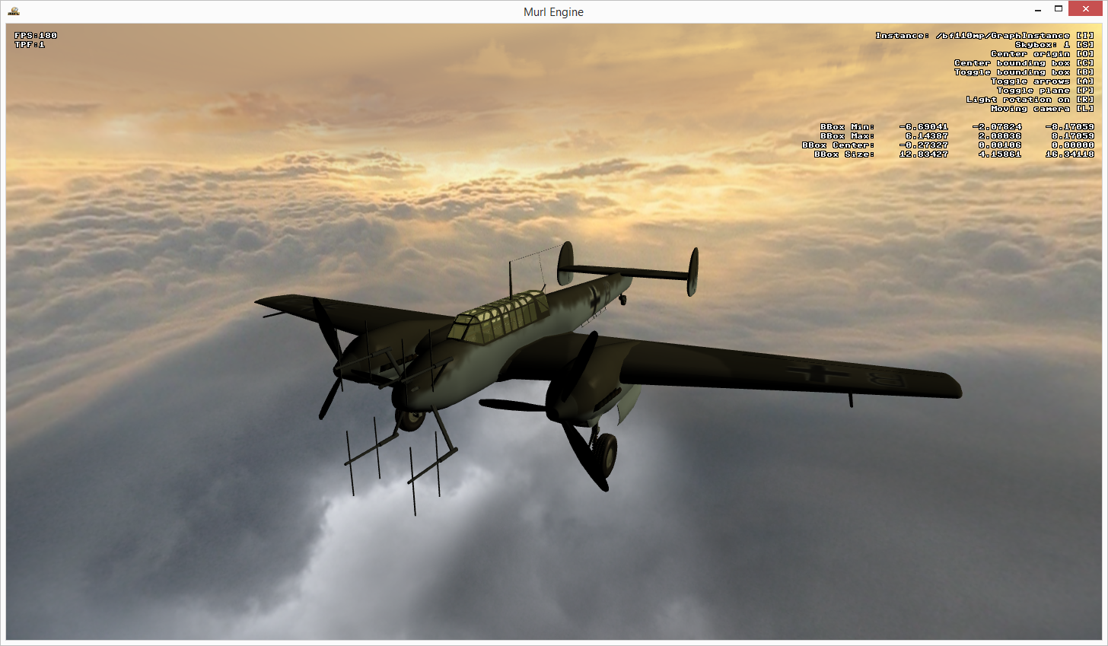Click the airplane model's cockpit canopy
1108x646 pixels.
pos(498,316)
